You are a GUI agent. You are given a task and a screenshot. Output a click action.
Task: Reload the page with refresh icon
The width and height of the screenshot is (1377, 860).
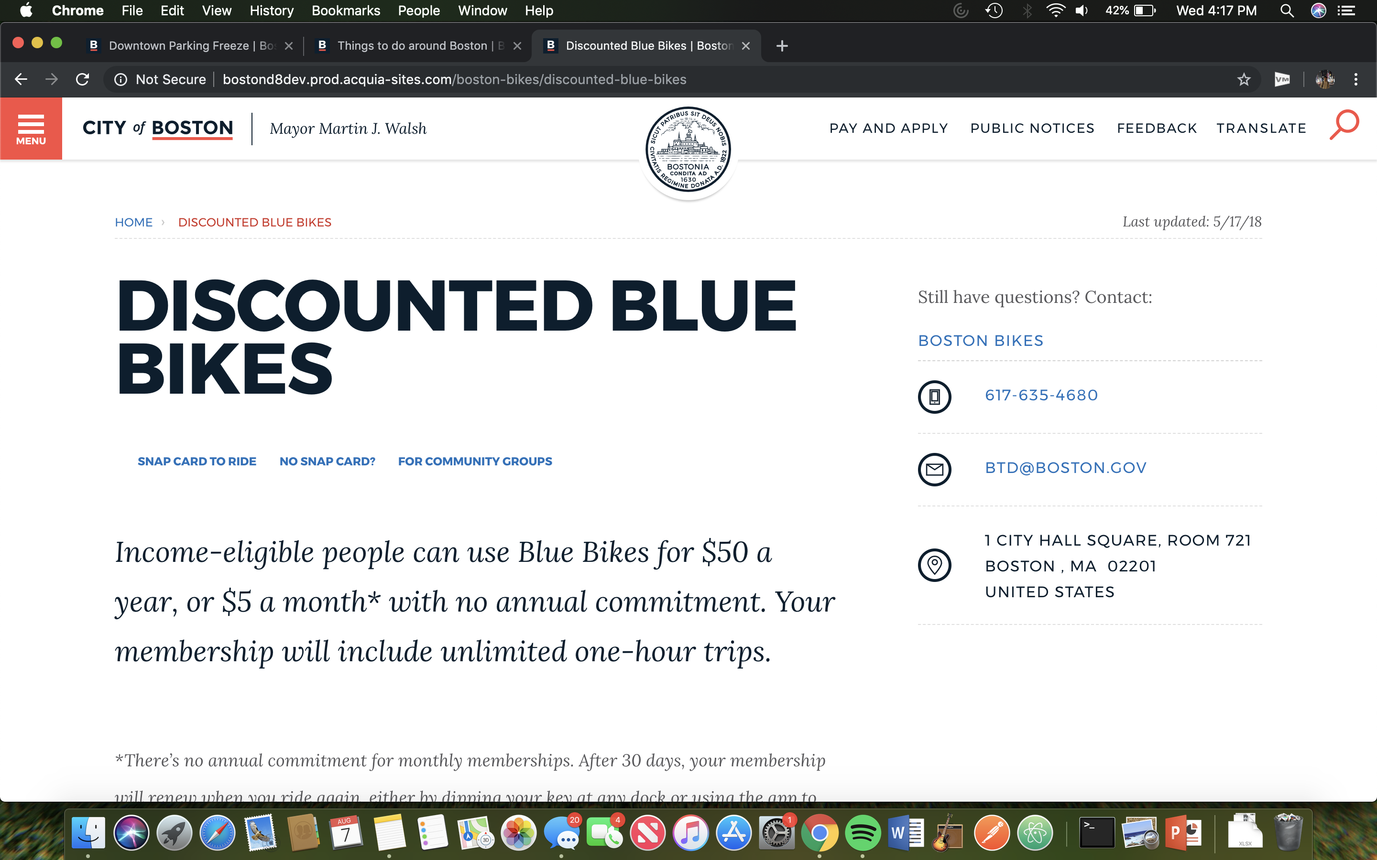click(x=83, y=80)
